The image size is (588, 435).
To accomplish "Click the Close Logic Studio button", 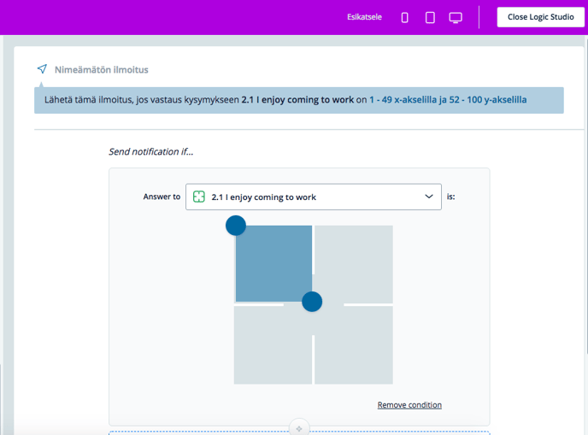I will click(x=540, y=17).
